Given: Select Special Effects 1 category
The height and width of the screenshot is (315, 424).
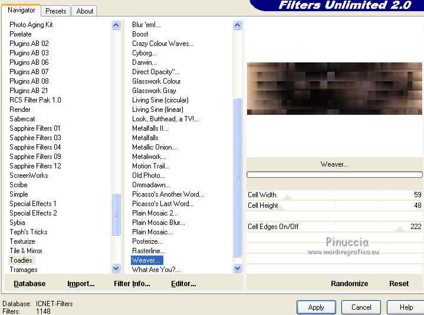Looking at the screenshot, I should [x=33, y=204].
